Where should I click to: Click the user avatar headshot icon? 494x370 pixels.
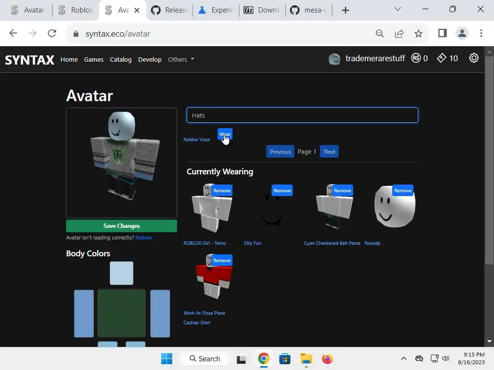tap(334, 58)
